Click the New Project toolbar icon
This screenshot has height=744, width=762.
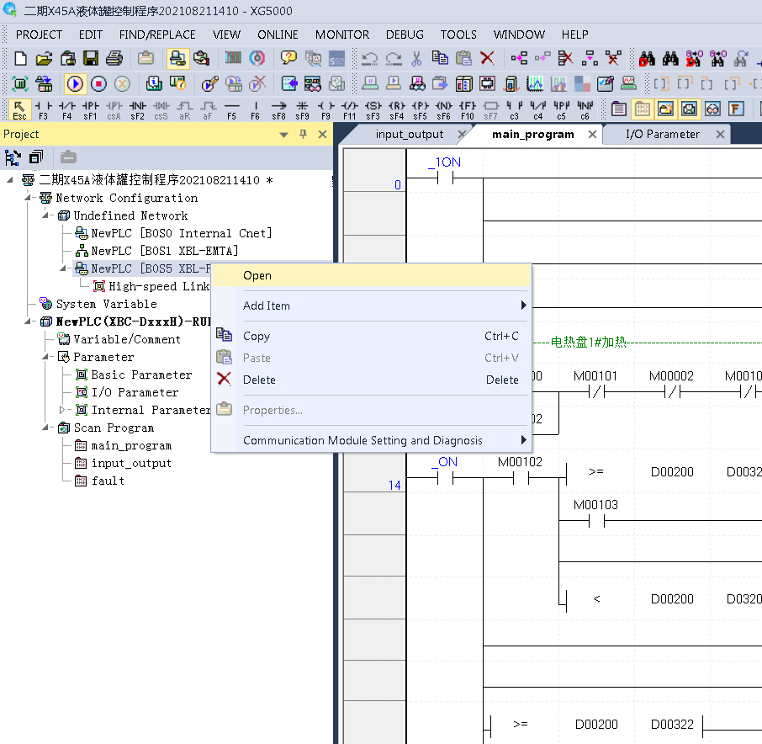(21, 58)
